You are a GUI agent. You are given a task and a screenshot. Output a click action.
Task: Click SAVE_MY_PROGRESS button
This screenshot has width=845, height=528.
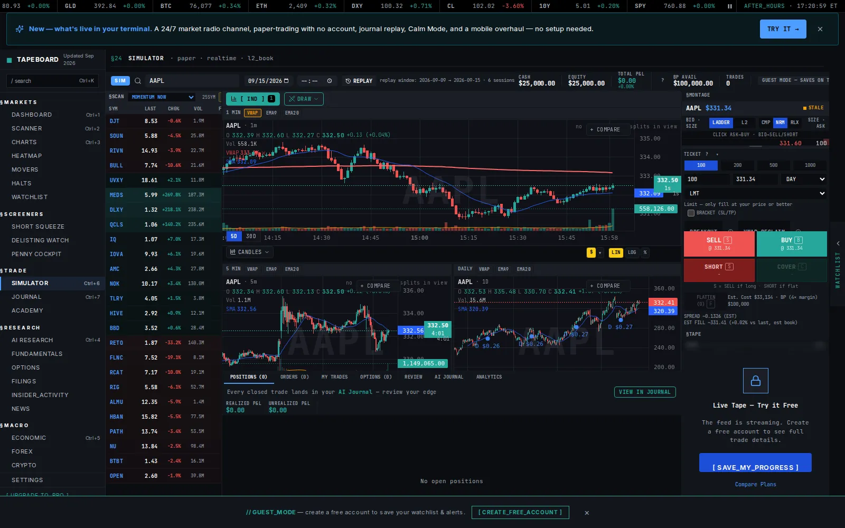[755, 463]
